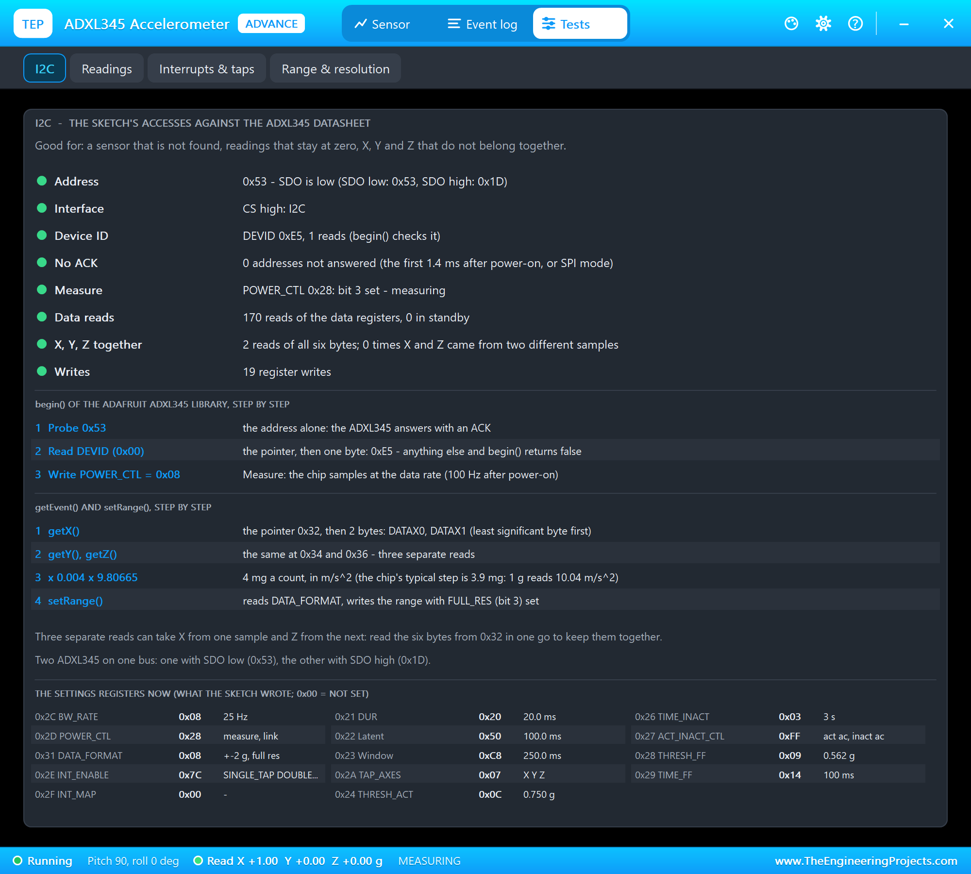Click '0x28 THRESH_FF' register label
Screen dimensions: 971x874
point(670,756)
